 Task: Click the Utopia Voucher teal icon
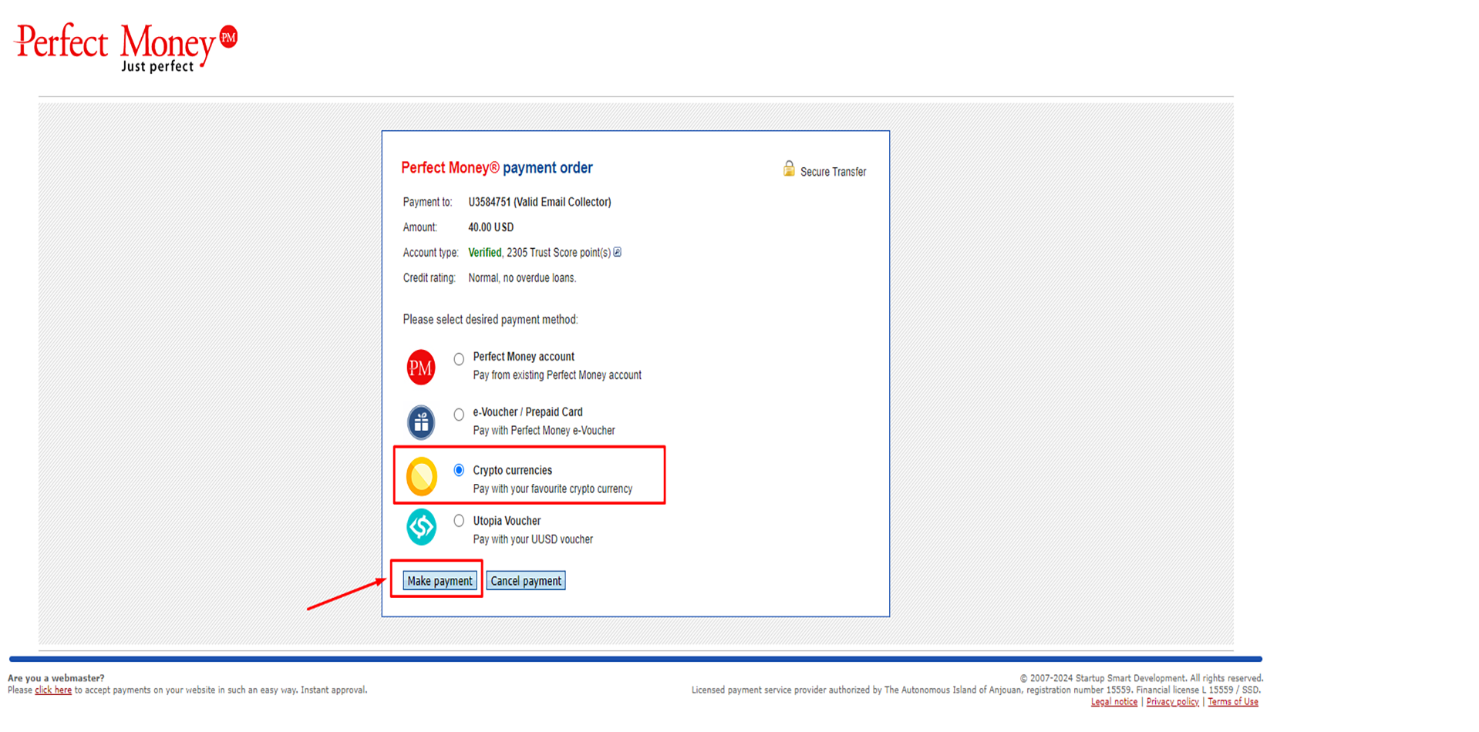click(x=422, y=527)
